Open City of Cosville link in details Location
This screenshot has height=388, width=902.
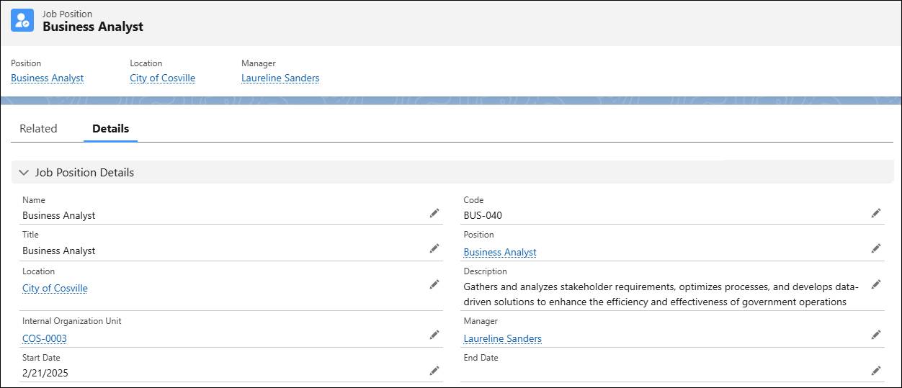(x=55, y=288)
